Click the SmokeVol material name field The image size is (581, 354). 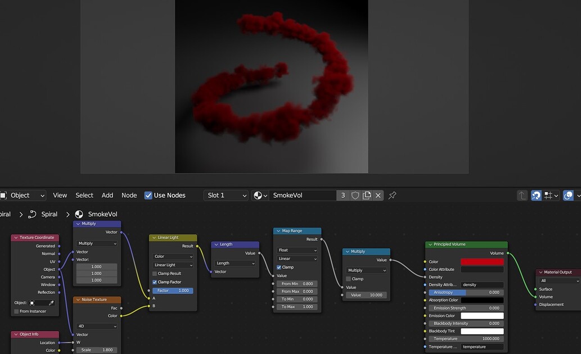point(303,195)
